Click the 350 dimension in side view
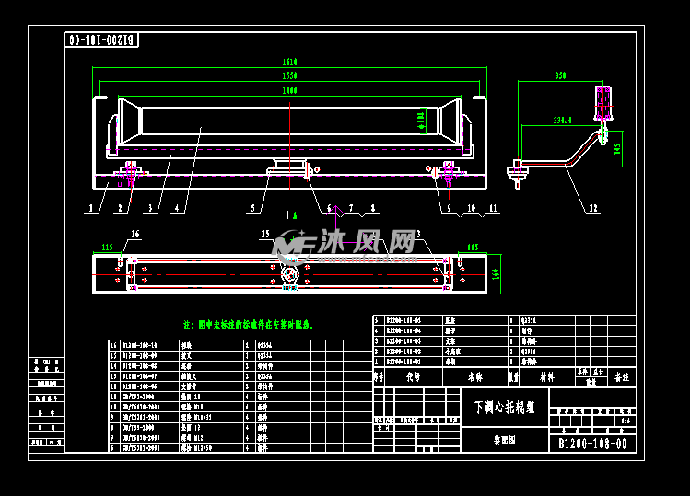Image resolution: width=690 pixels, height=496 pixels. coord(560,76)
